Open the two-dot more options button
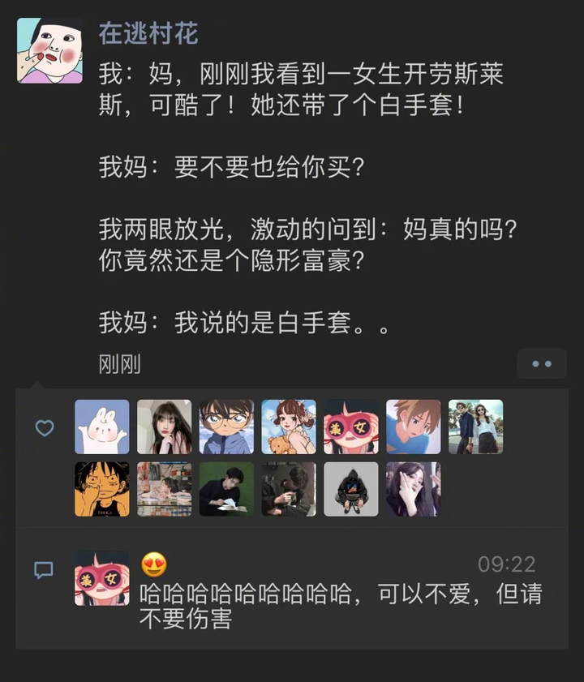Image resolution: width=584 pixels, height=682 pixels. click(x=542, y=363)
